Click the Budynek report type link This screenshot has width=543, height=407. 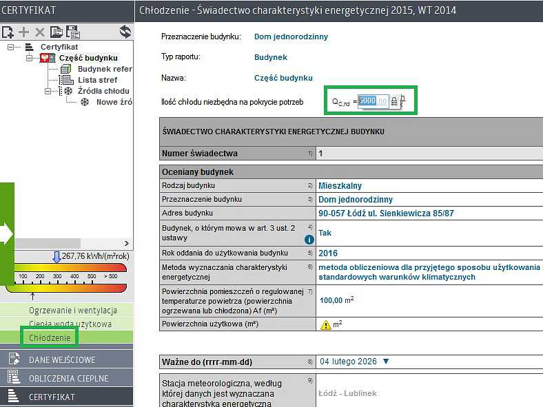(x=271, y=57)
